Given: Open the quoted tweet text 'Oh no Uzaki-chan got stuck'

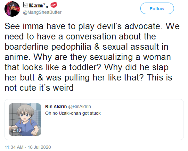Looking at the screenshot, I should [x=73, y=113].
